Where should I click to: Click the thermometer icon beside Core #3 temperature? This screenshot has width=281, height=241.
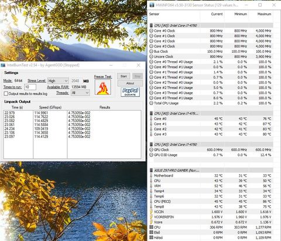coord(151,134)
